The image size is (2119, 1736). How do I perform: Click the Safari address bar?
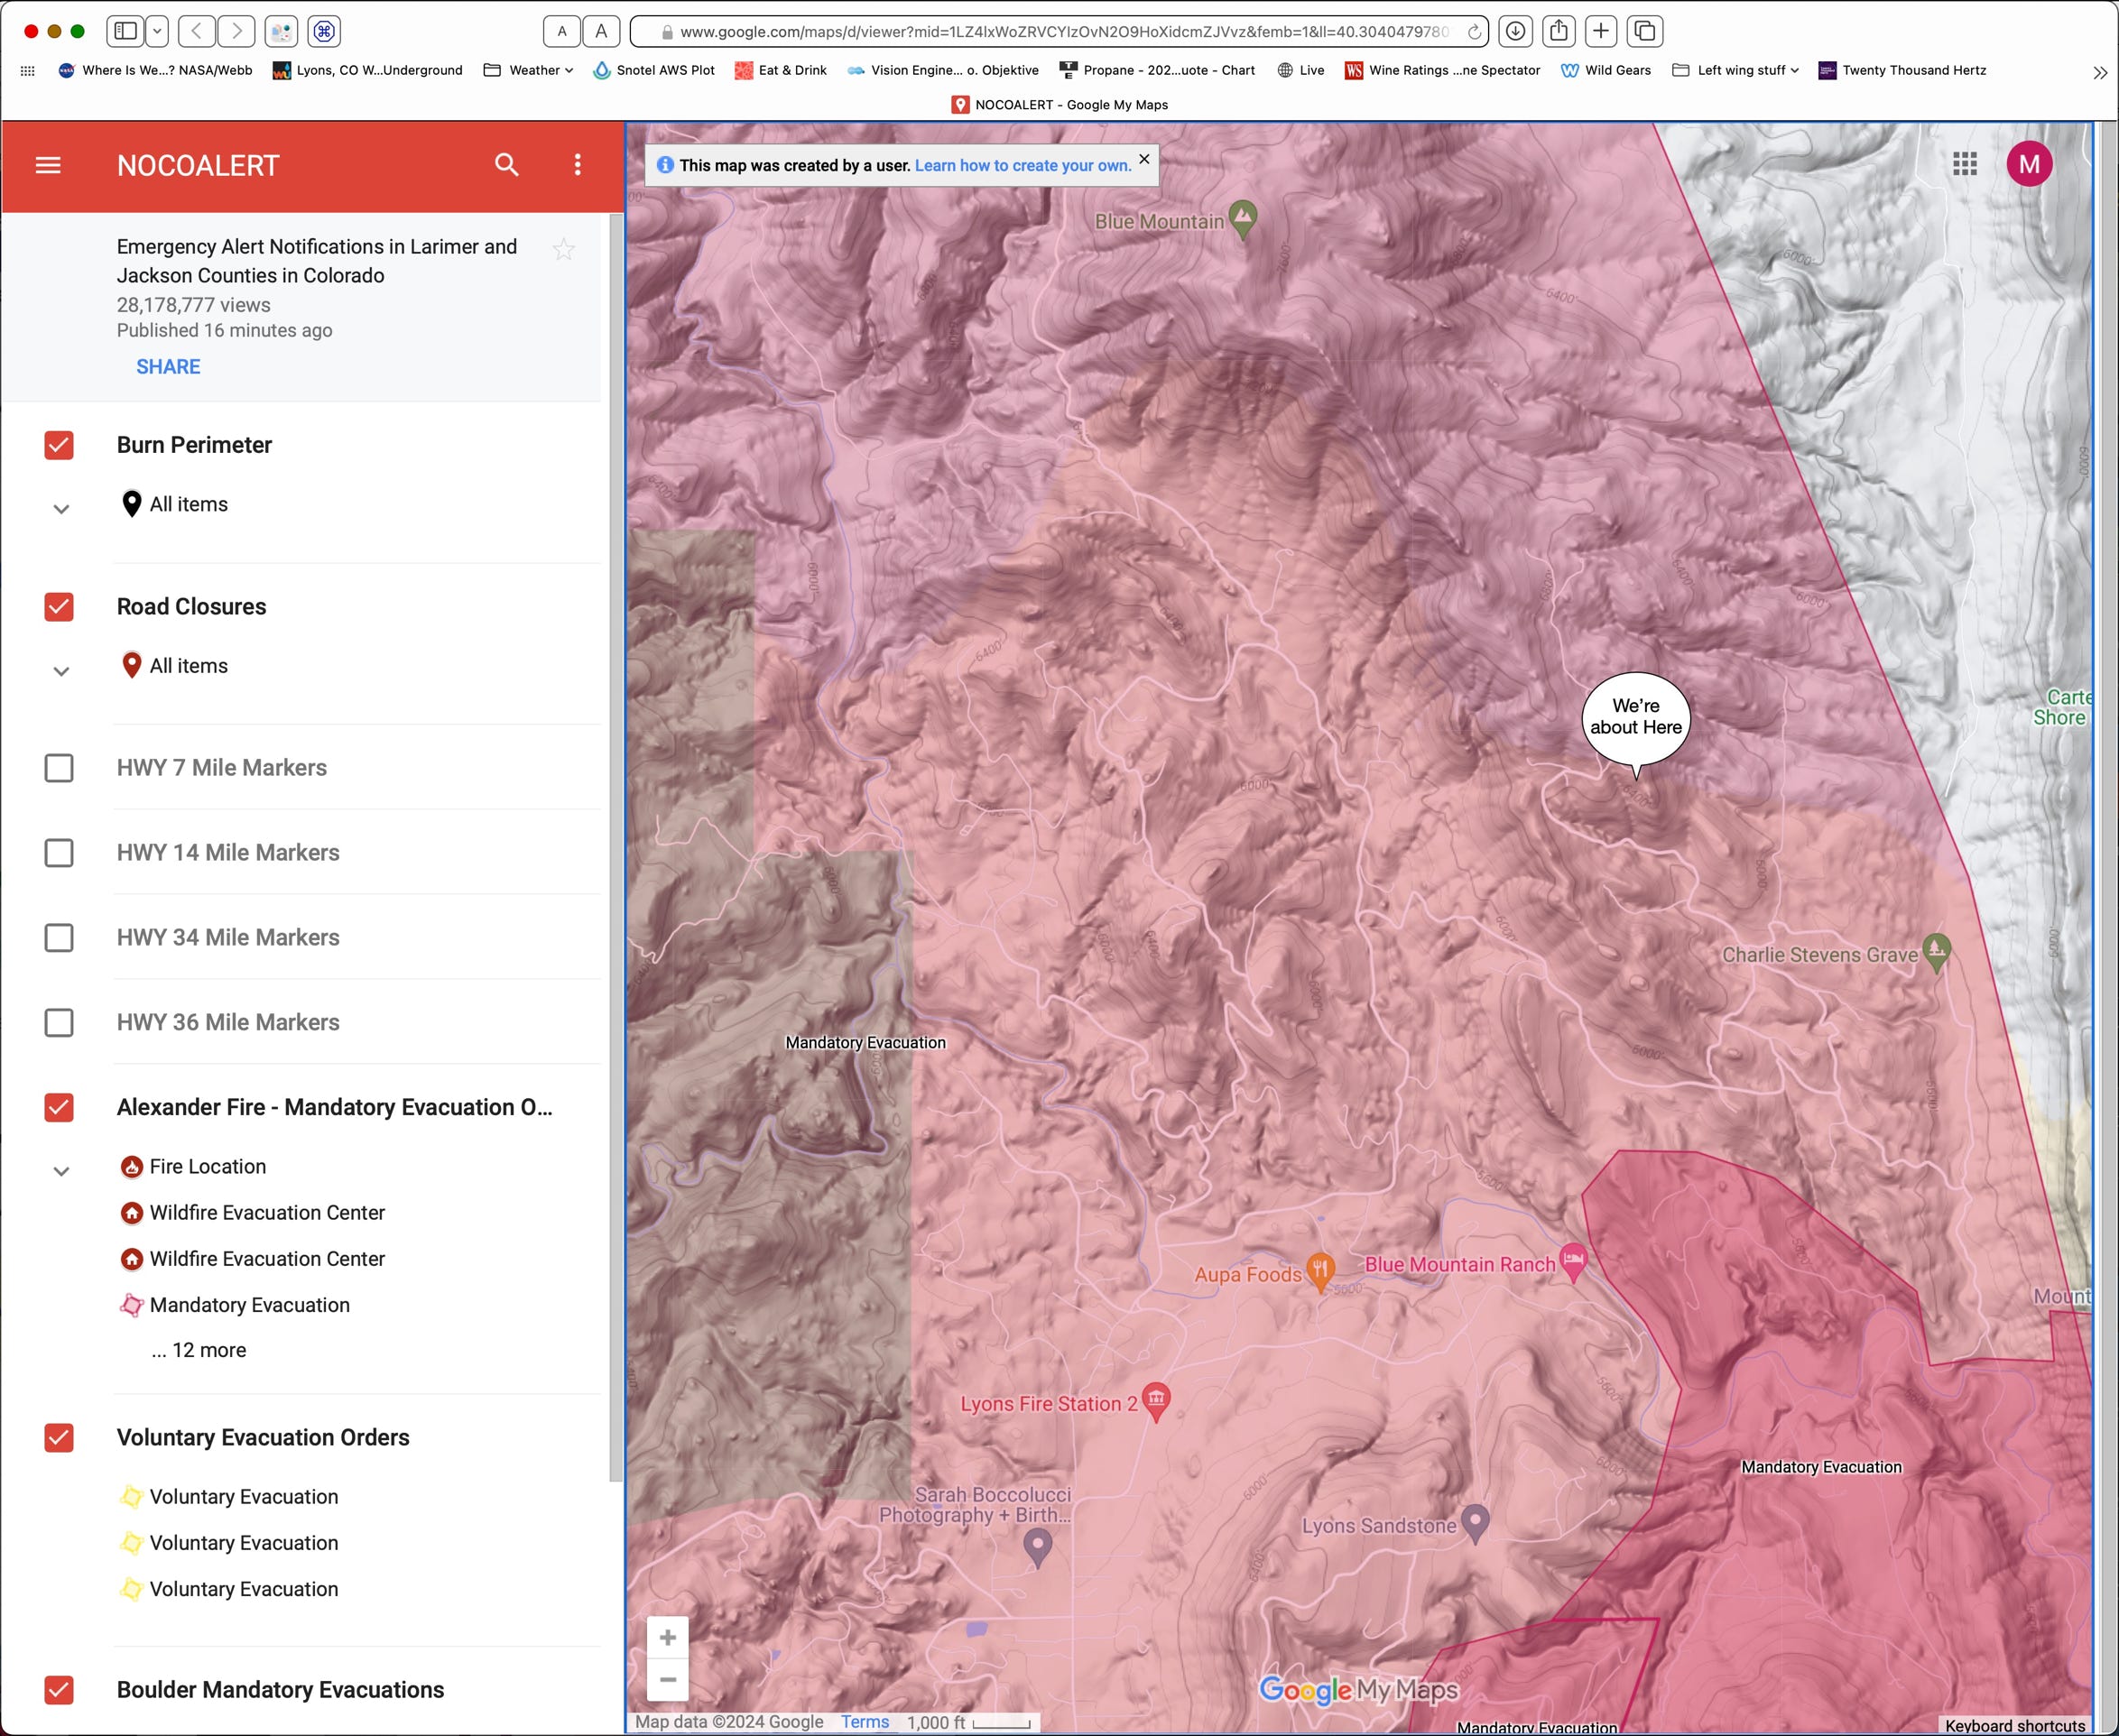[x=1059, y=31]
